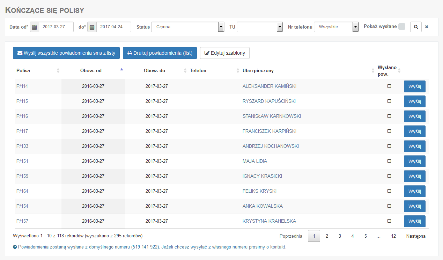Sort by Telefon column arrows
This screenshot has height=260, width=443.
tap(238, 70)
